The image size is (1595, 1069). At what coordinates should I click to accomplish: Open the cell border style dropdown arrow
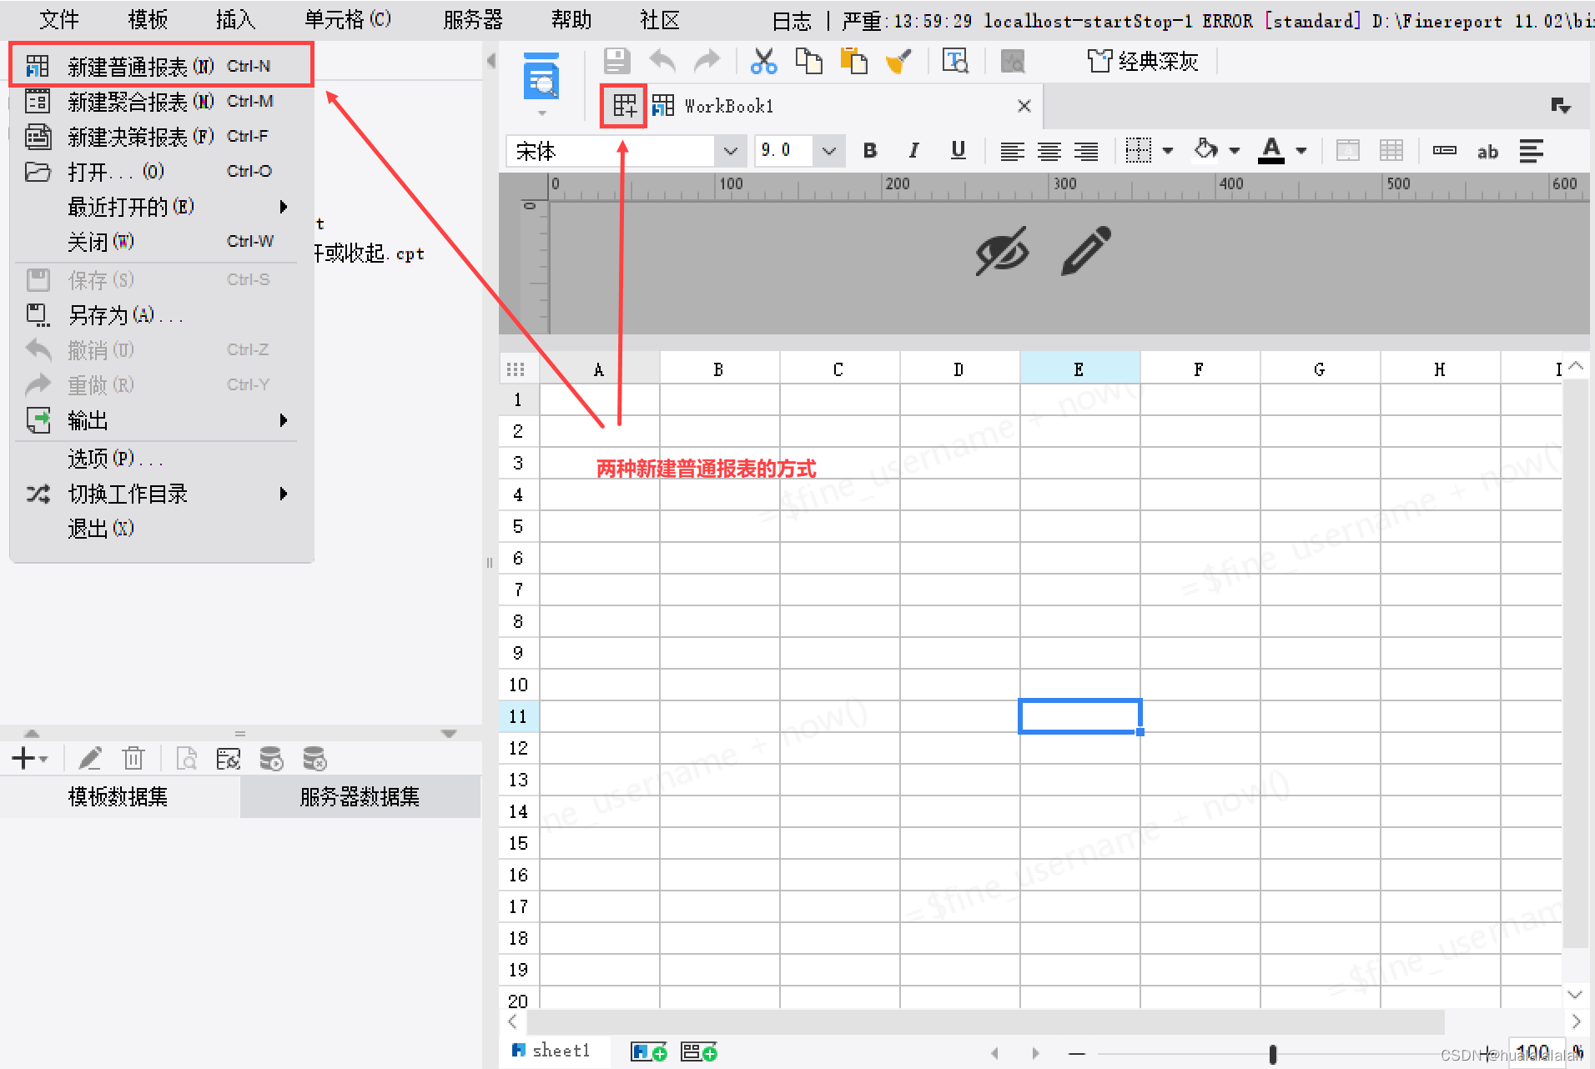(x=1168, y=151)
